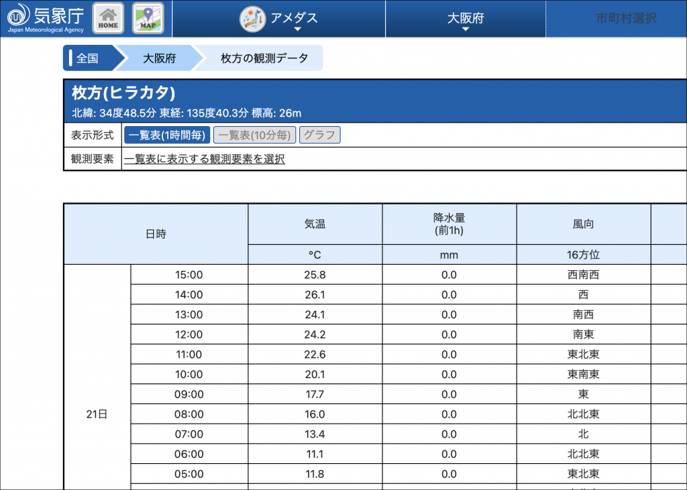
Task: Select 大阪府 in the breadcrumb trail
Action: 159,58
